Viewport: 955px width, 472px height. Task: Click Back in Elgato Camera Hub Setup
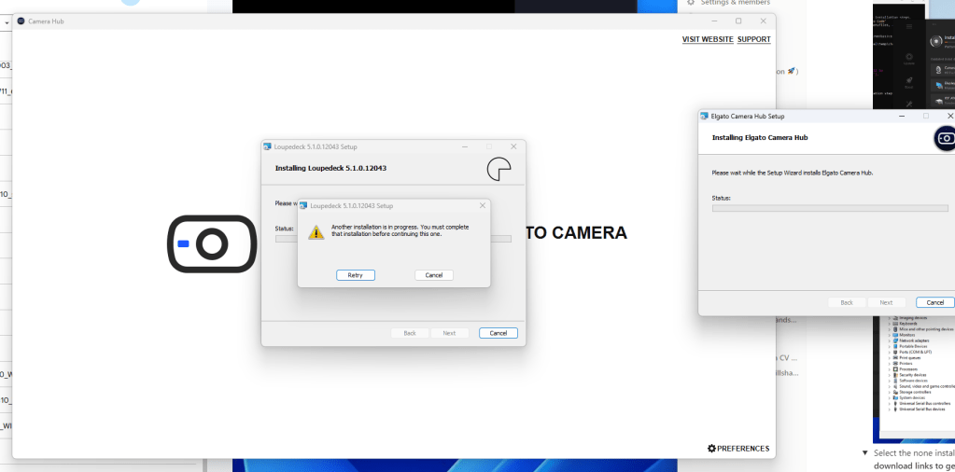(847, 302)
